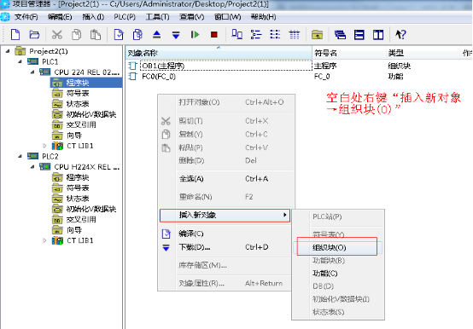Collapse the CPU 224 REL 02 node

coord(32,72)
